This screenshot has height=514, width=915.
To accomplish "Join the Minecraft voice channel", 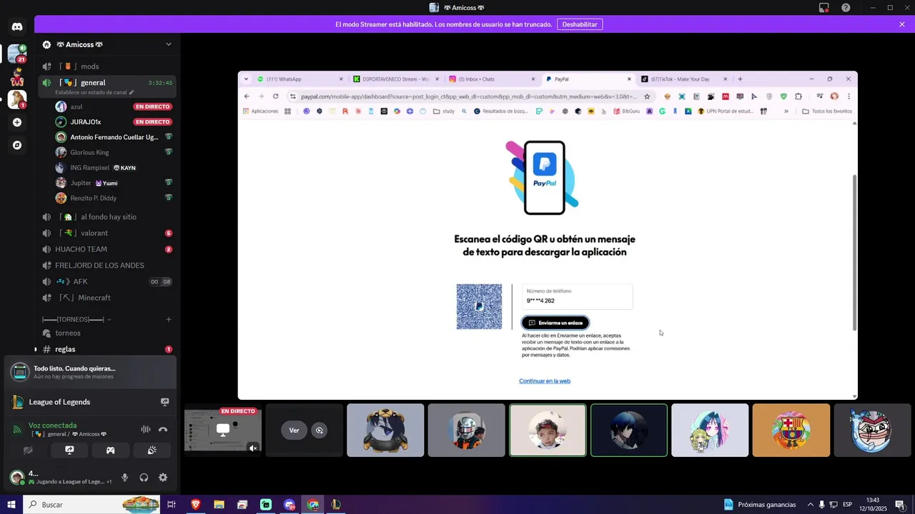I will coord(107,298).
